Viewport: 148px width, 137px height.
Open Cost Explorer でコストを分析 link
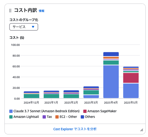(x=75, y=129)
